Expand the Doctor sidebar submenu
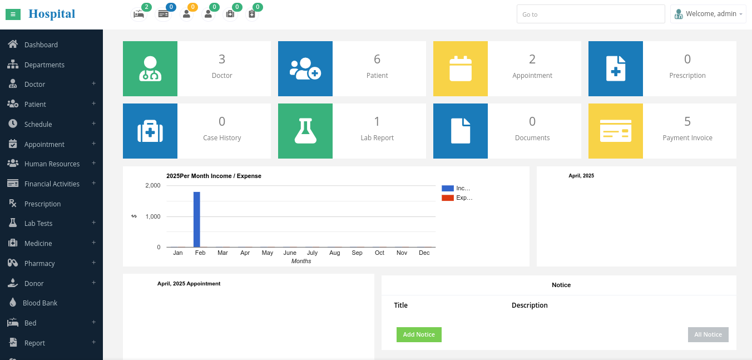 click(x=93, y=83)
